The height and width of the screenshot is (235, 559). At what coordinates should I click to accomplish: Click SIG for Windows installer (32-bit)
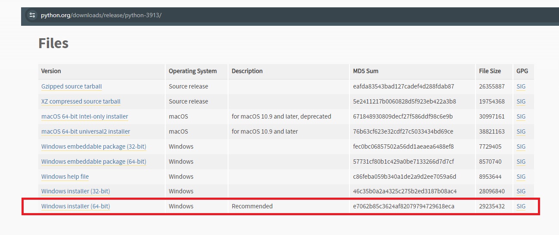tap(521, 191)
